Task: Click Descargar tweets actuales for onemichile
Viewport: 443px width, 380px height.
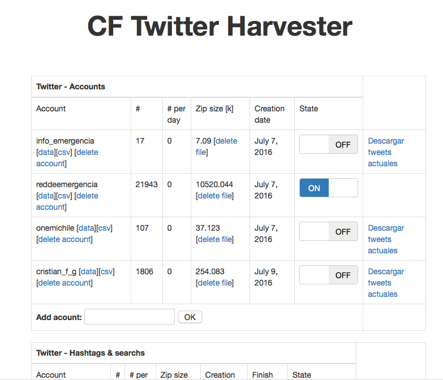Action: [386, 239]
